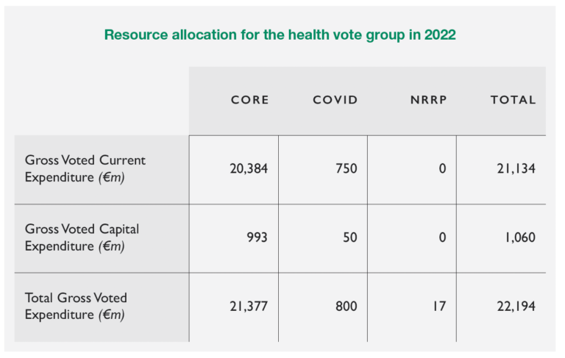Select the COVID column header
565x358 pixels.
tap(335, 100)
